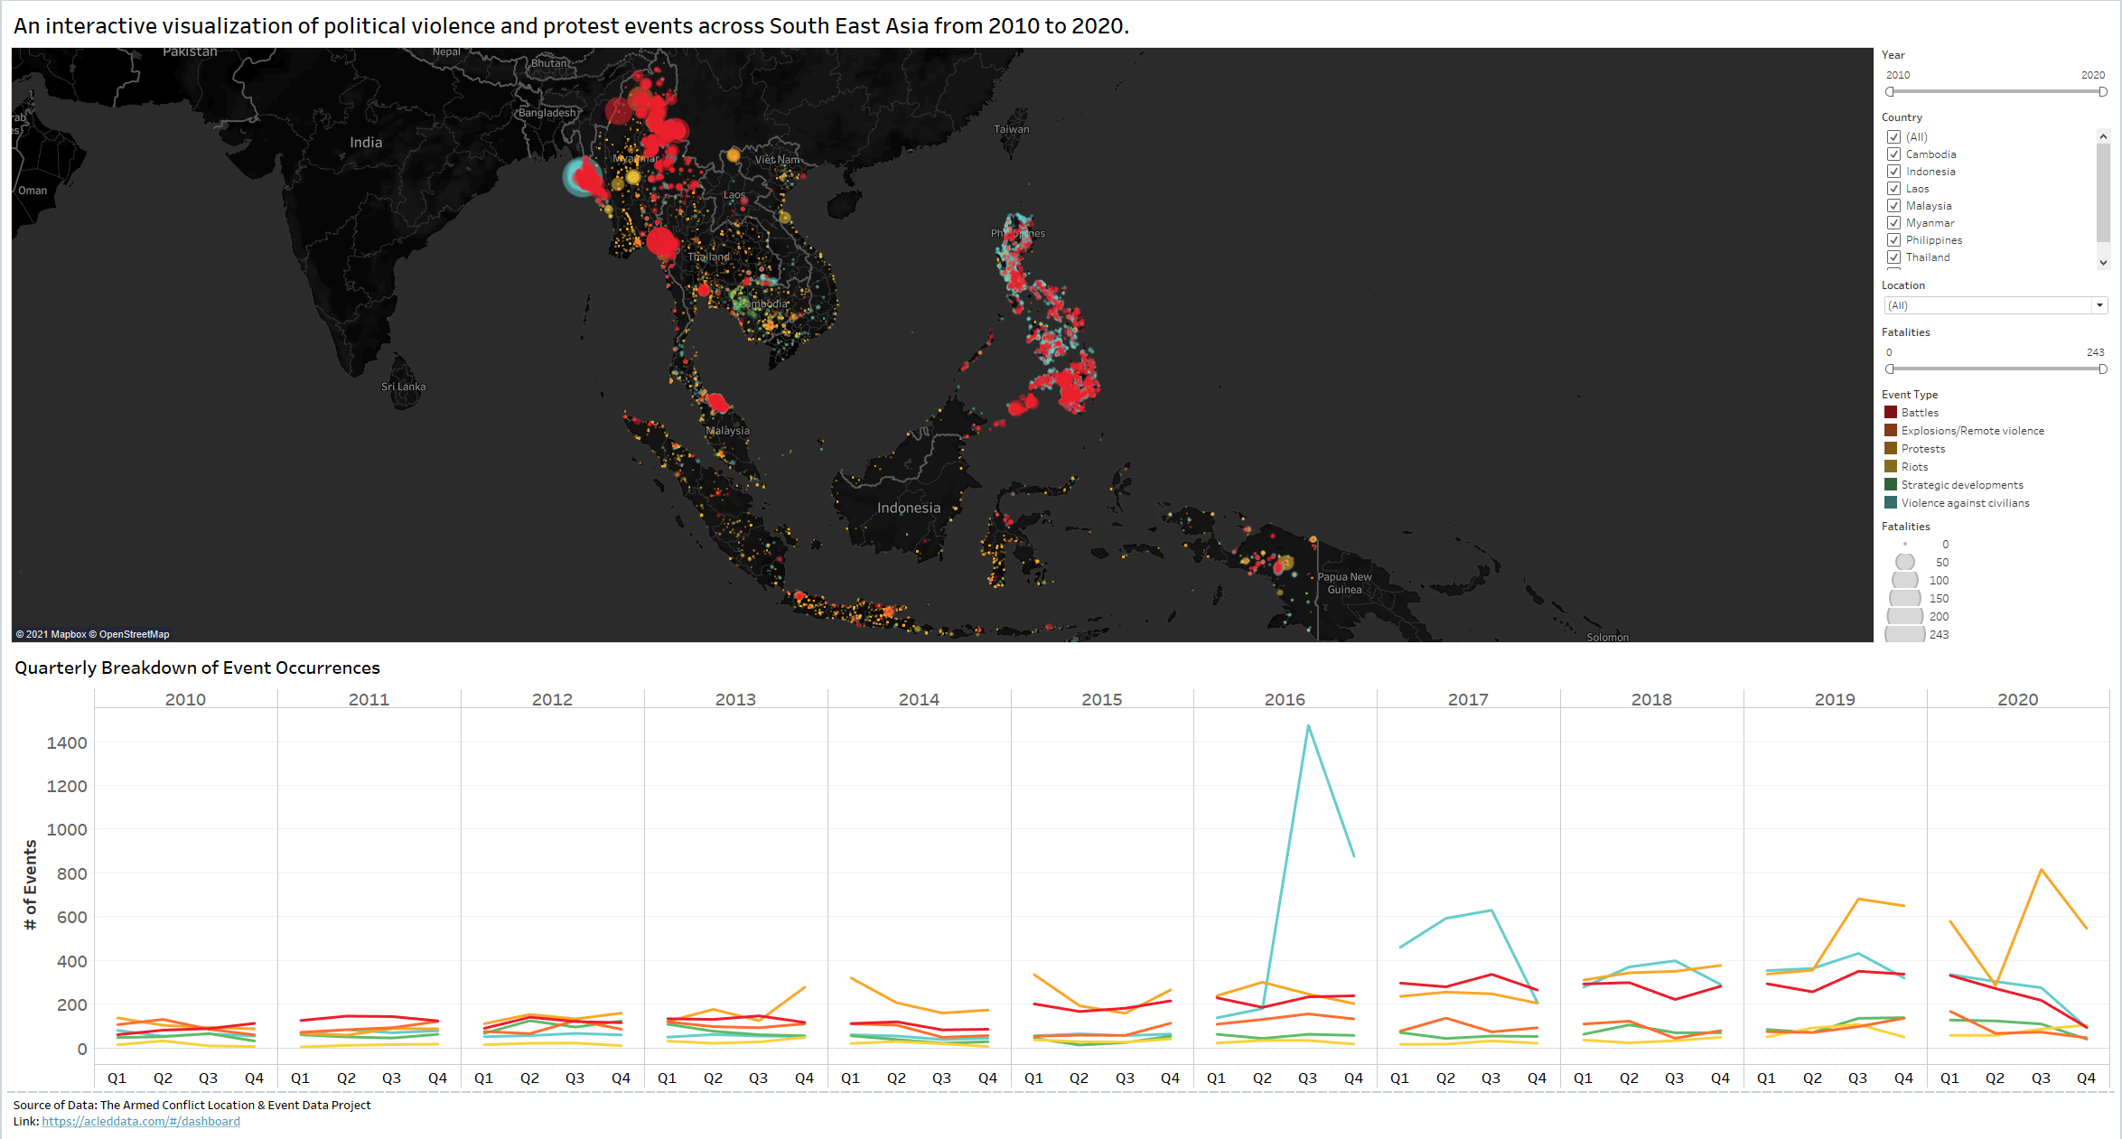
Task: Toggle the Myanmar checkbox
Action: point(1893,223)
